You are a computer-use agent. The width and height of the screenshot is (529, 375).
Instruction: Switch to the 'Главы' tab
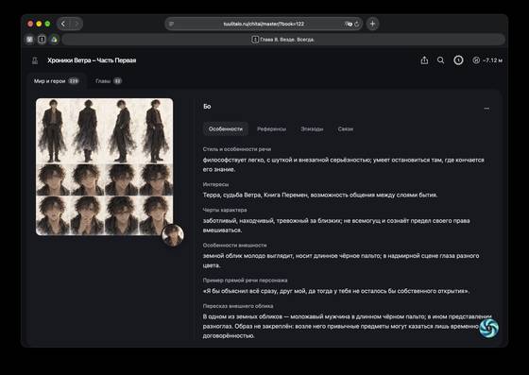(109, 81)
